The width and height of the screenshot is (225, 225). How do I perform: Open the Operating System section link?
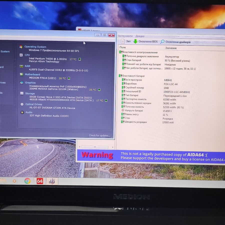(x=35, y=47)
